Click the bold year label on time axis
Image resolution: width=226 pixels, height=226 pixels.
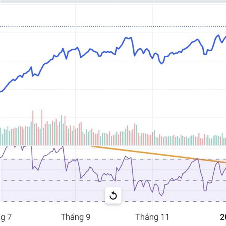click(x=223, y=217)
